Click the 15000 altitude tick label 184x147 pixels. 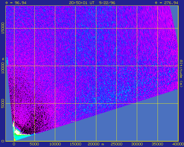coord(3,28)
